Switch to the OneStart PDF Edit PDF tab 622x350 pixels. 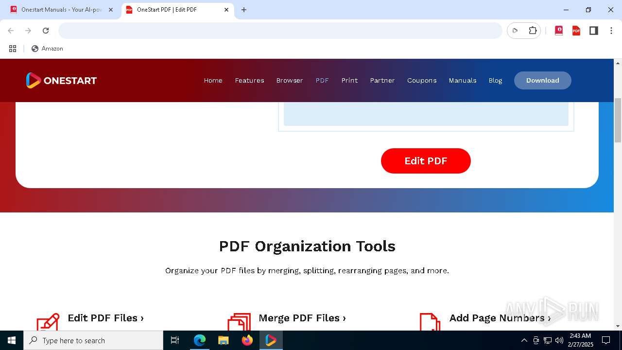177,10
